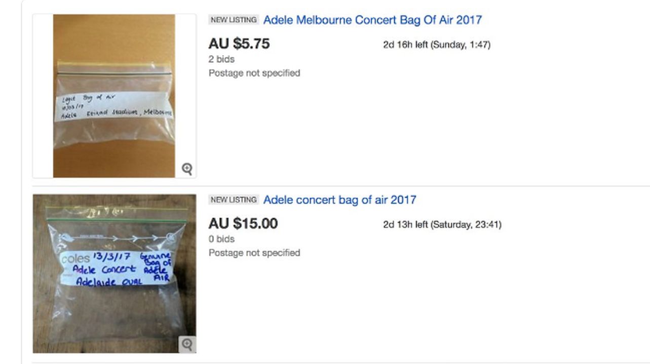Click NEW LISTING badge on AU $15.00 item
Viewport: 650px width, 364px height.
[234, 200]
